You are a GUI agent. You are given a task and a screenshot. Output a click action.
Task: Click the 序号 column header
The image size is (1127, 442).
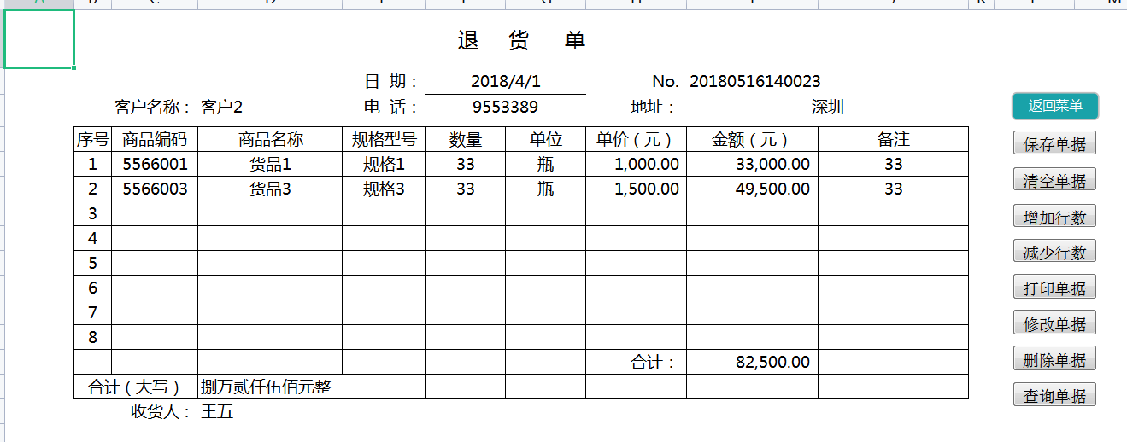tap(92, 139)
